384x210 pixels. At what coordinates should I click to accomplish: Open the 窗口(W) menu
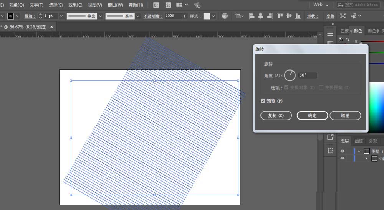115,5
